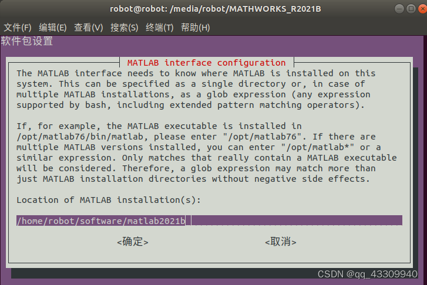427x285 pixels.
Task: Open the 文件(F) menu
Action: click(x=18, y=28)
